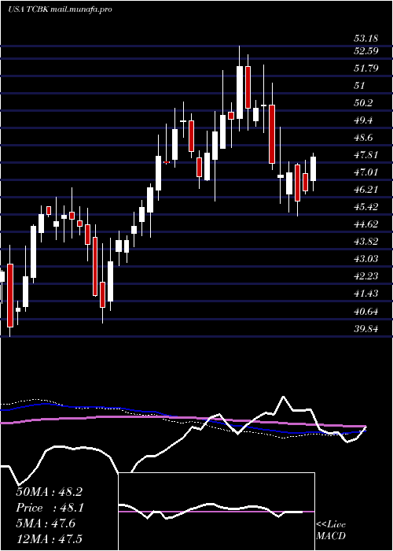Select the 42.23 price level label
This screenshot has height=551, width=393.
(365, 276)
